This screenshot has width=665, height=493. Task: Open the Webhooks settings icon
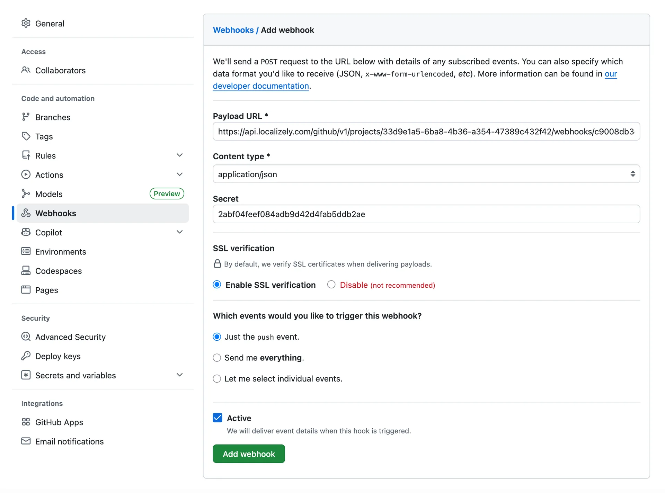point(26,213)
